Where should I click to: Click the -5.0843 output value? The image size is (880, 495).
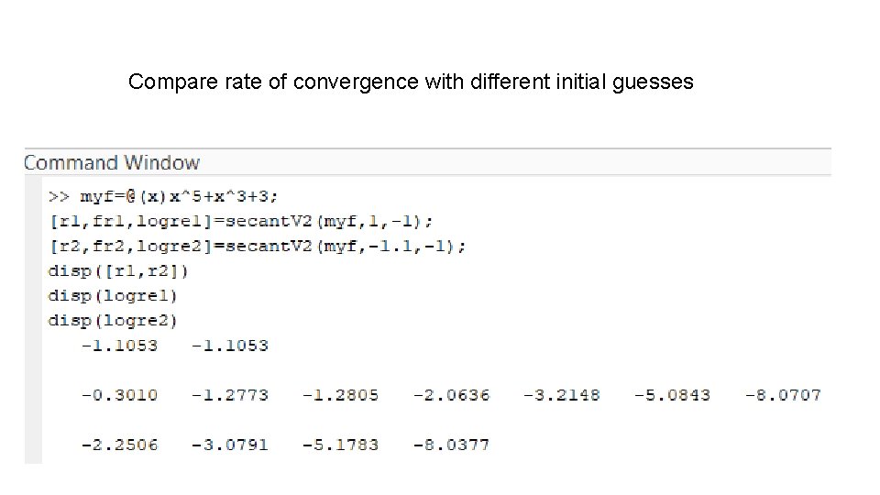(672, 395)
